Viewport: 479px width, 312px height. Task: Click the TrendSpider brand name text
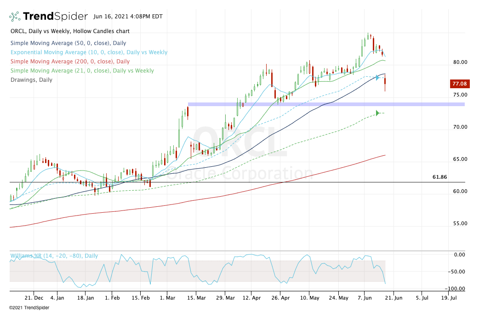tap(55, 17)
